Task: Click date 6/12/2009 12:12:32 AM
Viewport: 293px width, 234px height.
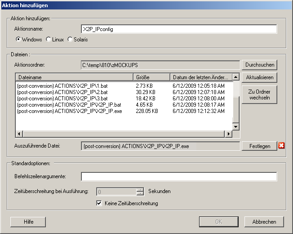Action: (x=199, y=111)
